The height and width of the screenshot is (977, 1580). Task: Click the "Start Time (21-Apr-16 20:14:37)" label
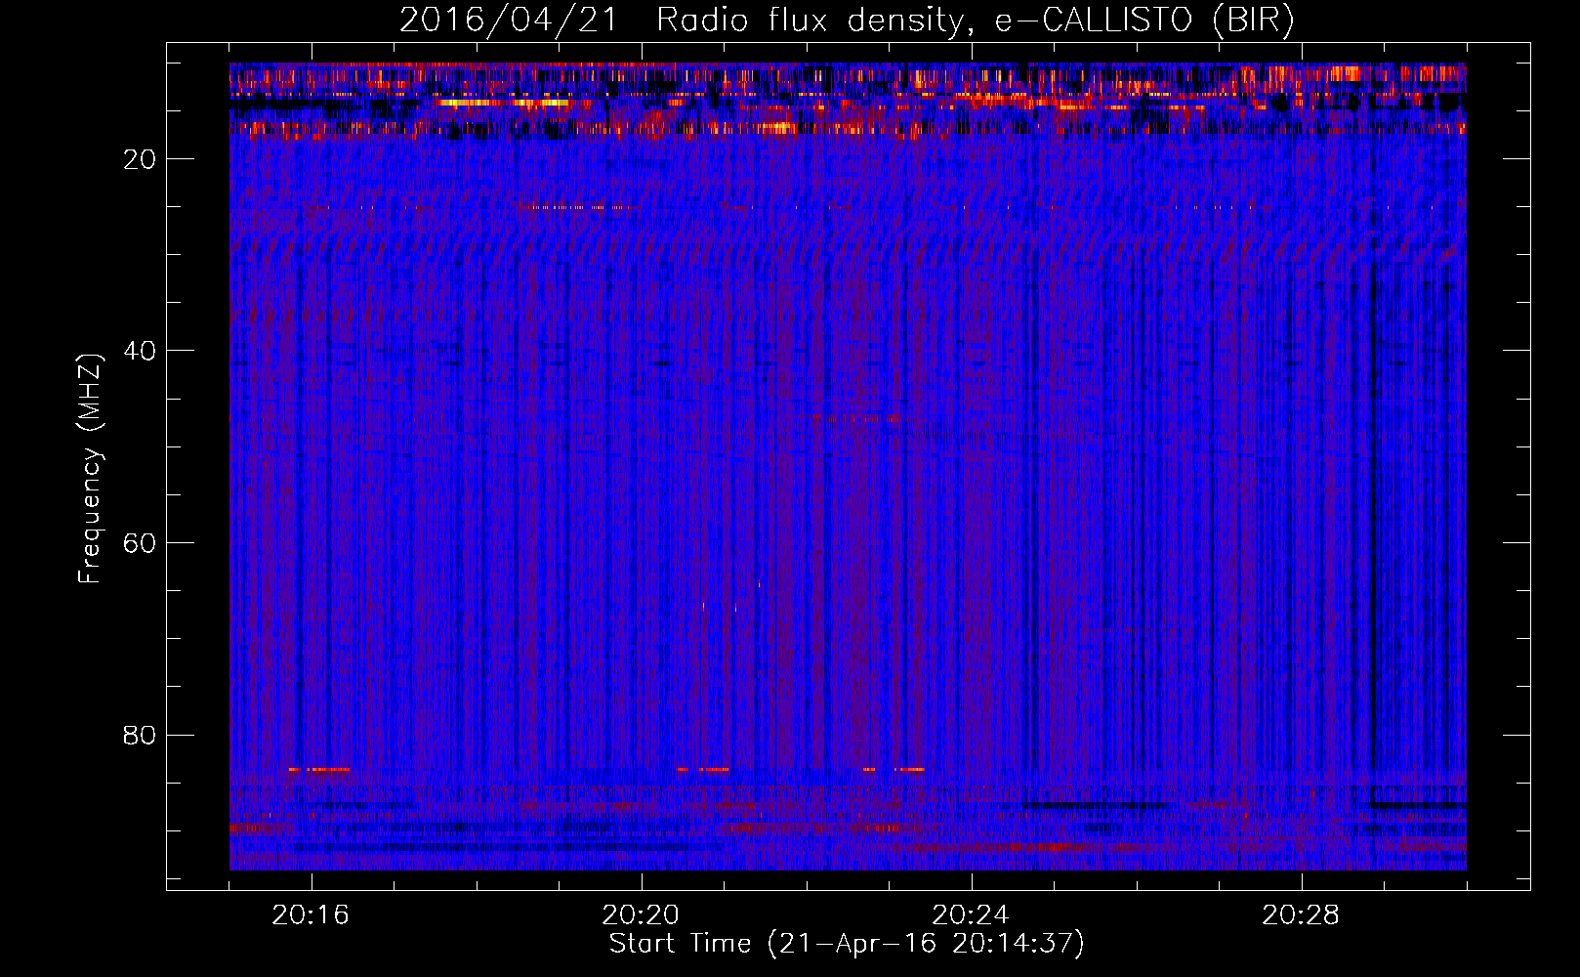click(847, 944)
